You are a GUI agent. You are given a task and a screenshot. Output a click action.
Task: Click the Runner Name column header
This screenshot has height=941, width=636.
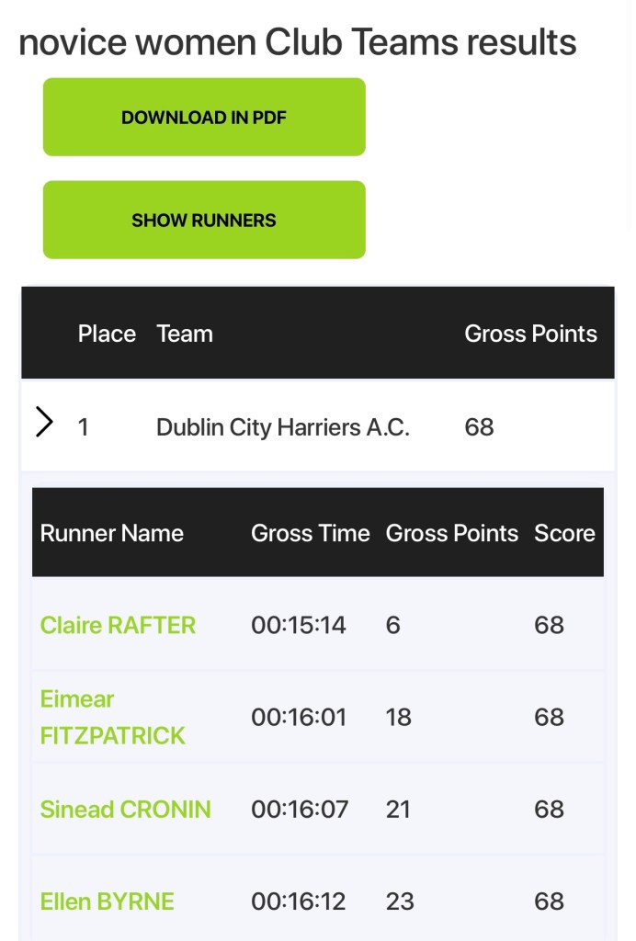[112, 533]
